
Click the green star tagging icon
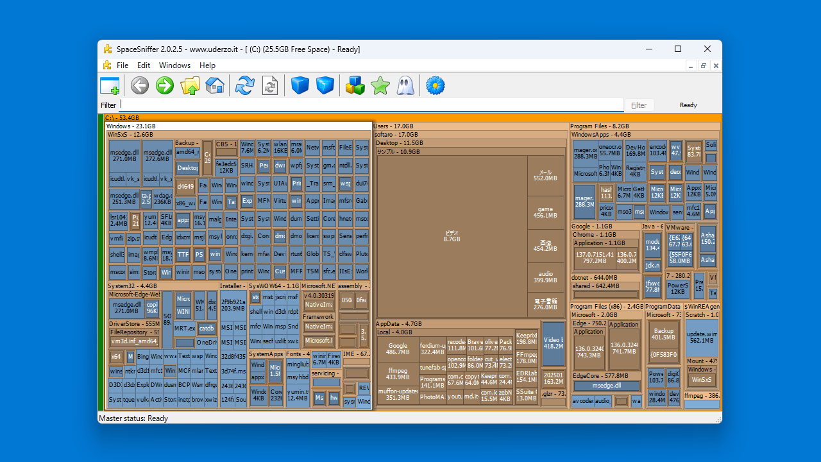(380, 85)
